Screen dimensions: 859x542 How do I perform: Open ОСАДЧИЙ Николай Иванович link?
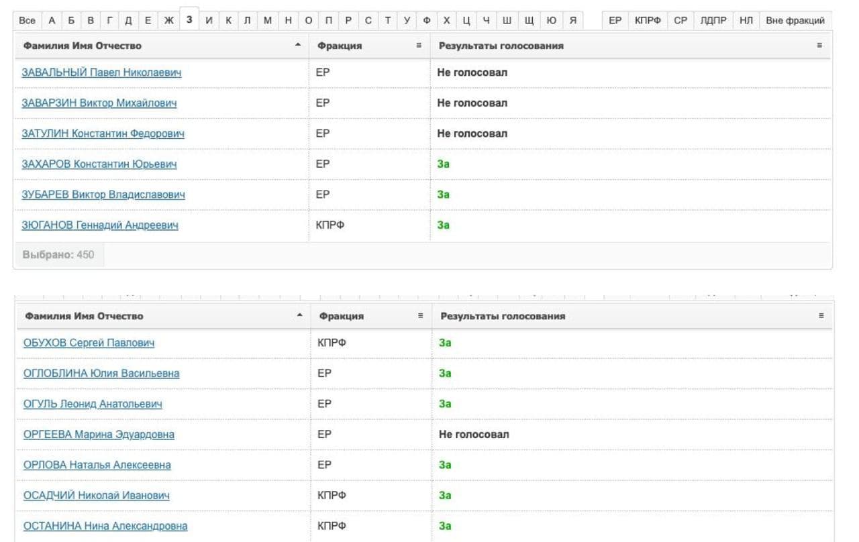97,496
